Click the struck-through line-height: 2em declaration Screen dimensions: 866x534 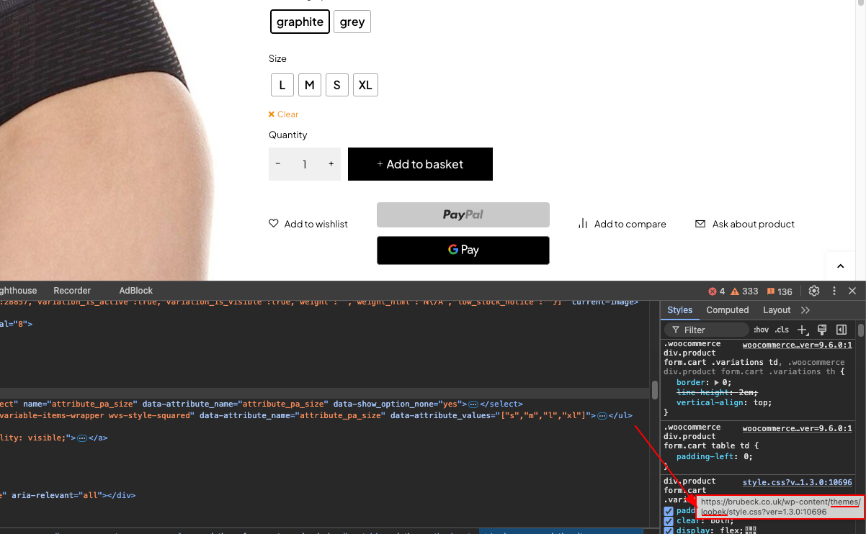click(715, 392)
